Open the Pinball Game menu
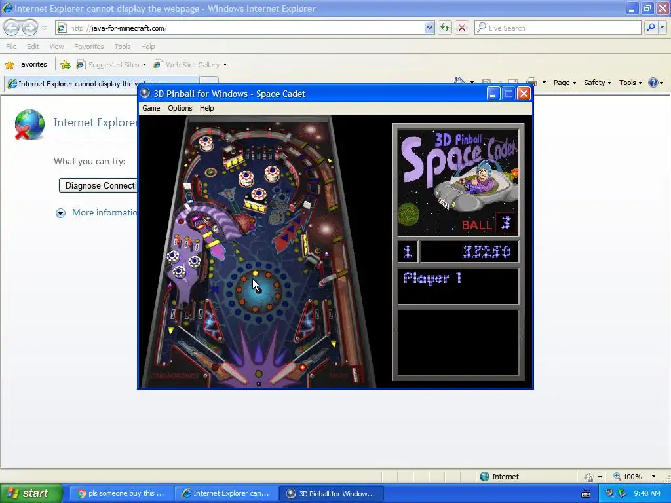This screenshot has width=671, height=503. (x=151, y=108)
